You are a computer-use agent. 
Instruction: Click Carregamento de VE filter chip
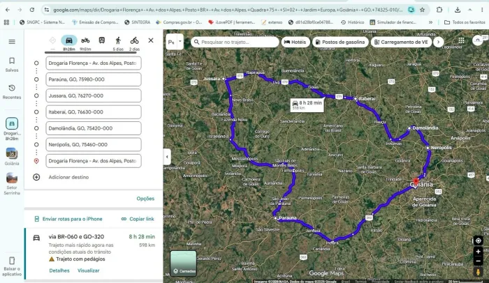tap(401, 42)
